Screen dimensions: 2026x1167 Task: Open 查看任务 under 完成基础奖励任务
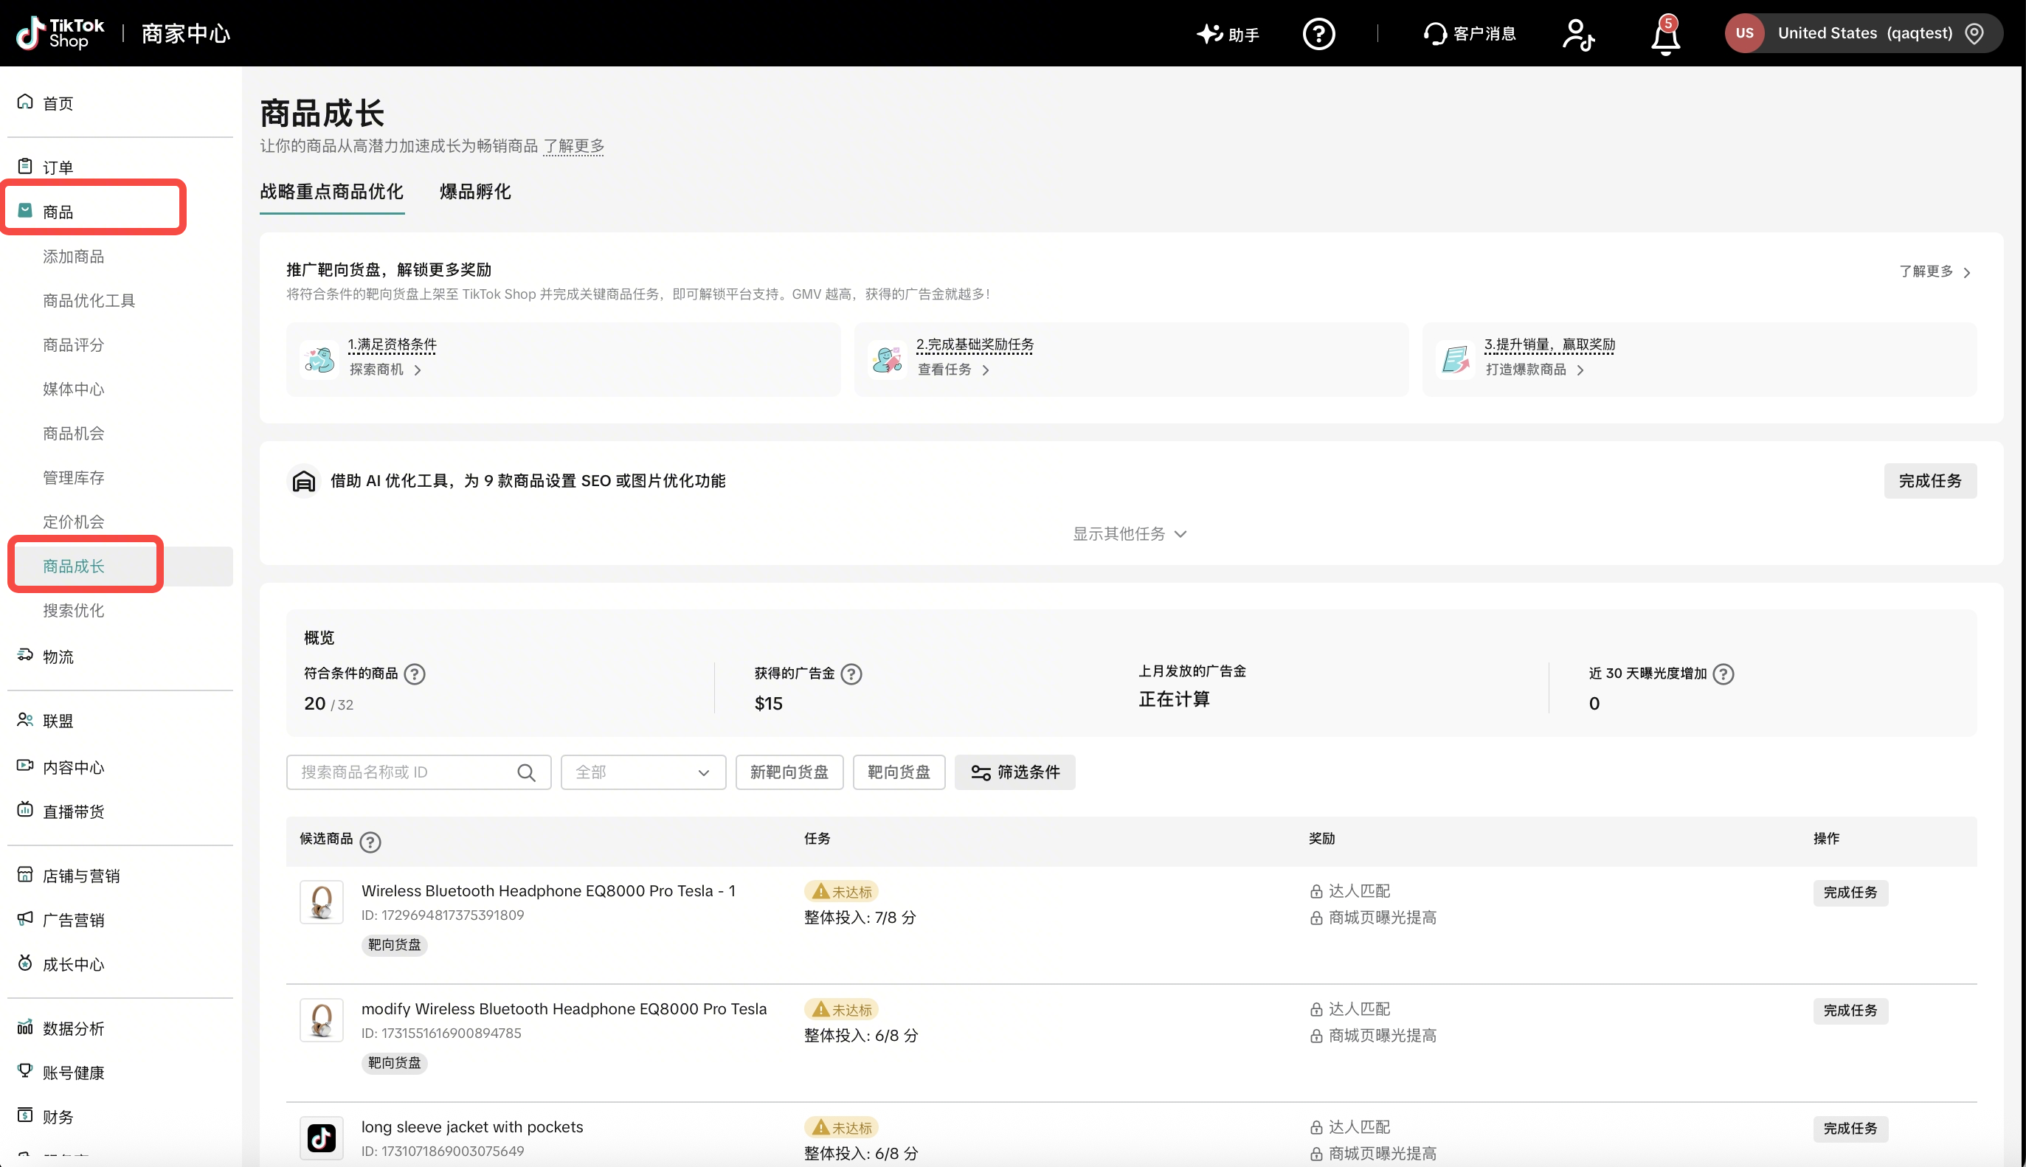point(953,370)
